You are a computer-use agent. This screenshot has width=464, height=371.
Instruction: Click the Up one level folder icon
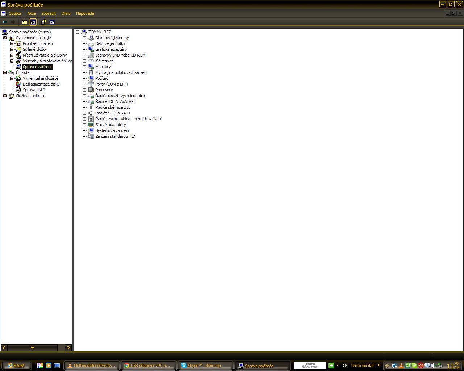[x=24, y=22]
